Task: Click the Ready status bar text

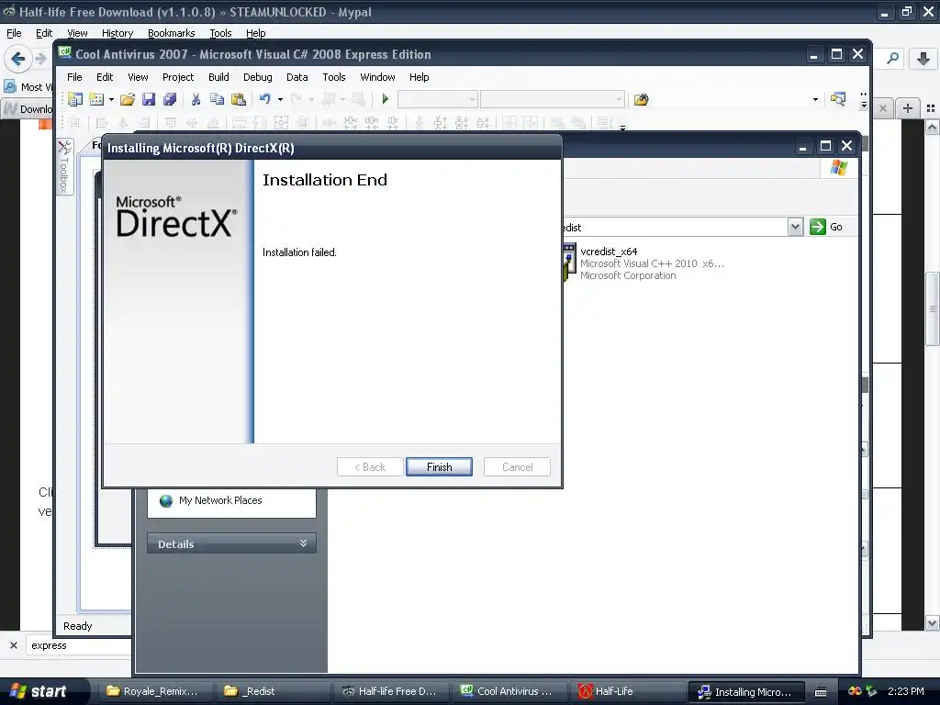Action: tap(78, 626)
